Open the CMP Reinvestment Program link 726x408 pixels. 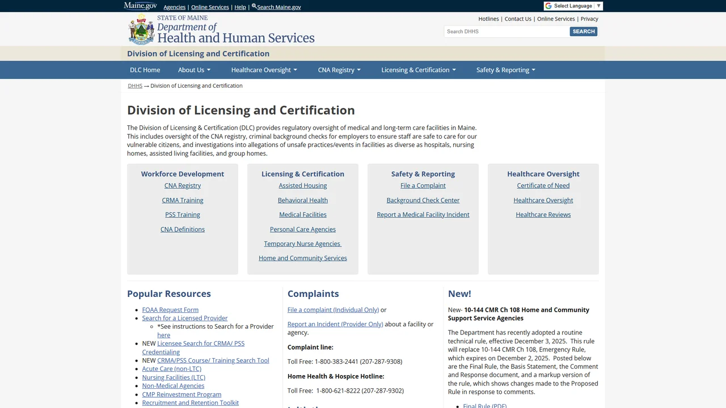[x=181, y=394]
